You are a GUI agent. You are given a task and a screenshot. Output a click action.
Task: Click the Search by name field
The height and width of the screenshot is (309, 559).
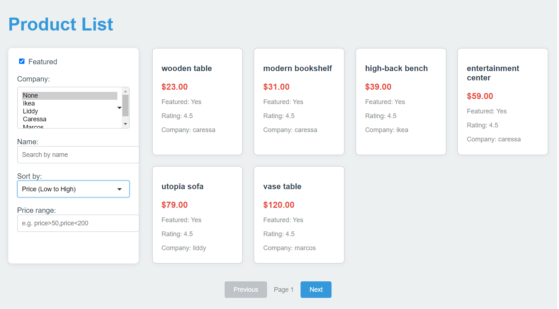point(78,155)
